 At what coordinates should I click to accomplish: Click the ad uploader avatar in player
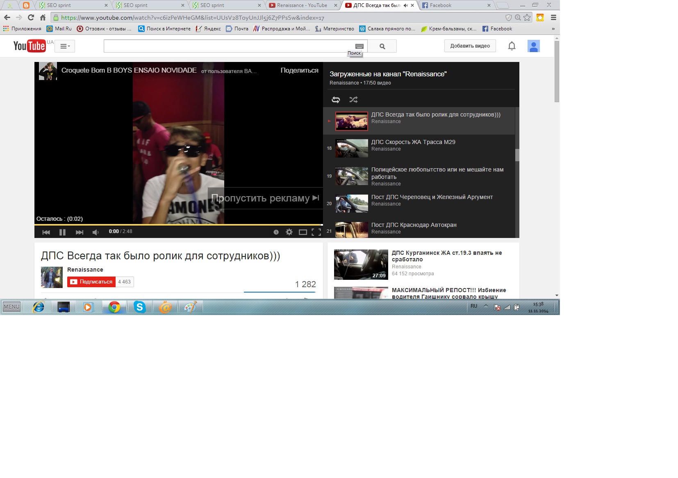[48, 71]
